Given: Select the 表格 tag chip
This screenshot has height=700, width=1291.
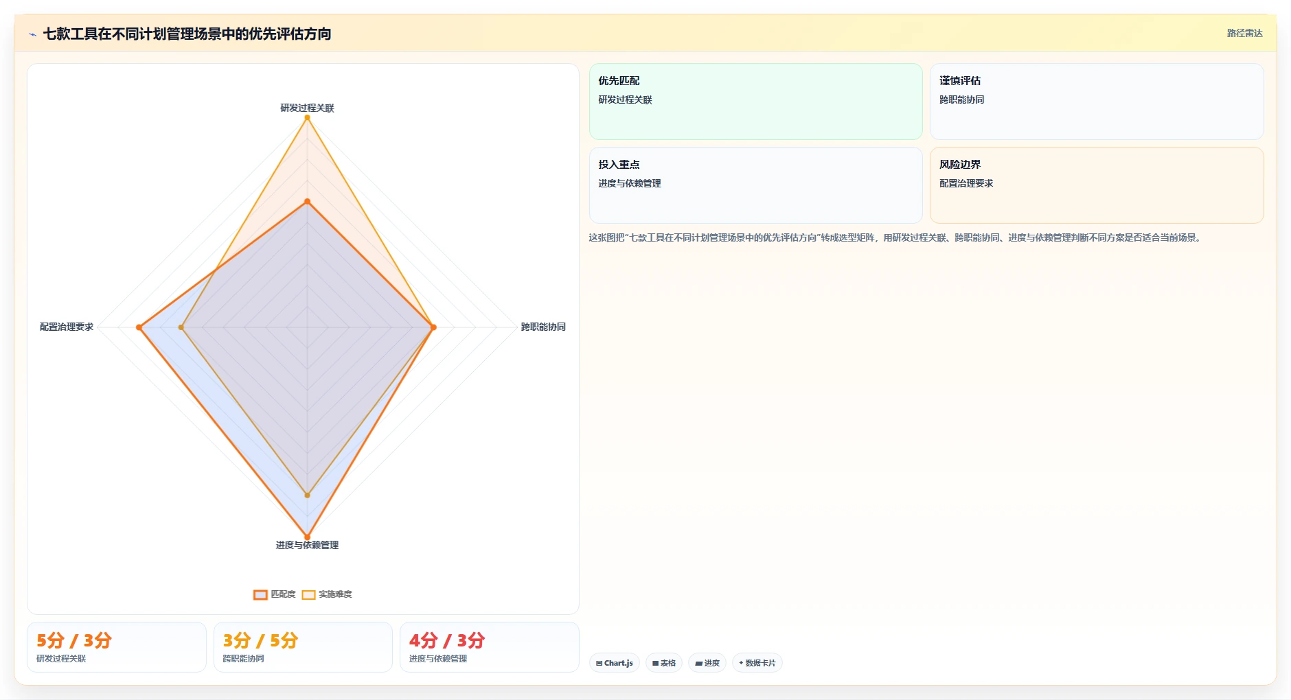Looking at the screenshot, I should click(x=664, y=663).
